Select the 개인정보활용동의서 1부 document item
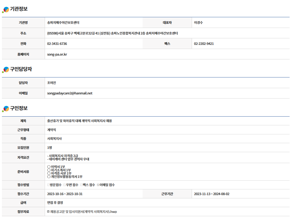 65,177
